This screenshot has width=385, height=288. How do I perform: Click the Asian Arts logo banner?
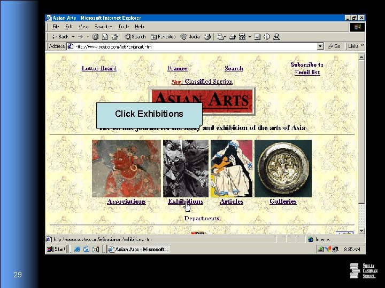[202, 101]
